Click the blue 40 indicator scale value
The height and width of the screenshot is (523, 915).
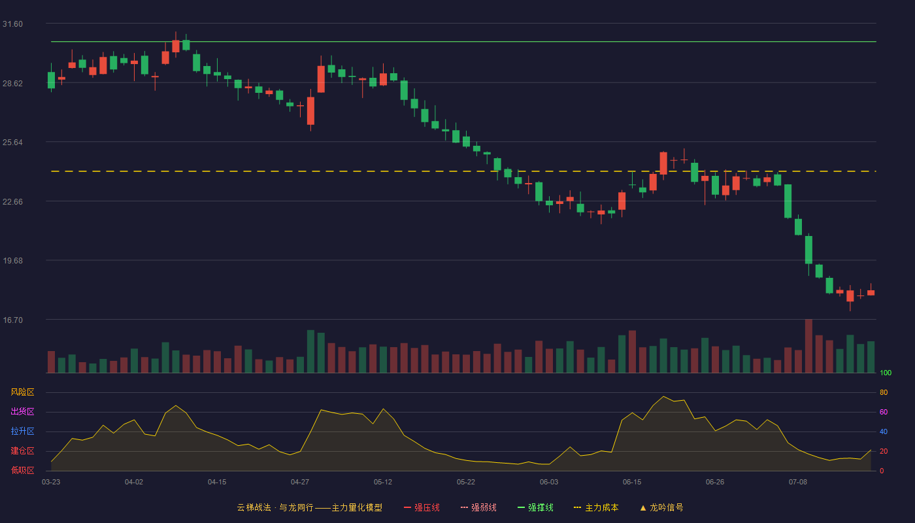884,432
